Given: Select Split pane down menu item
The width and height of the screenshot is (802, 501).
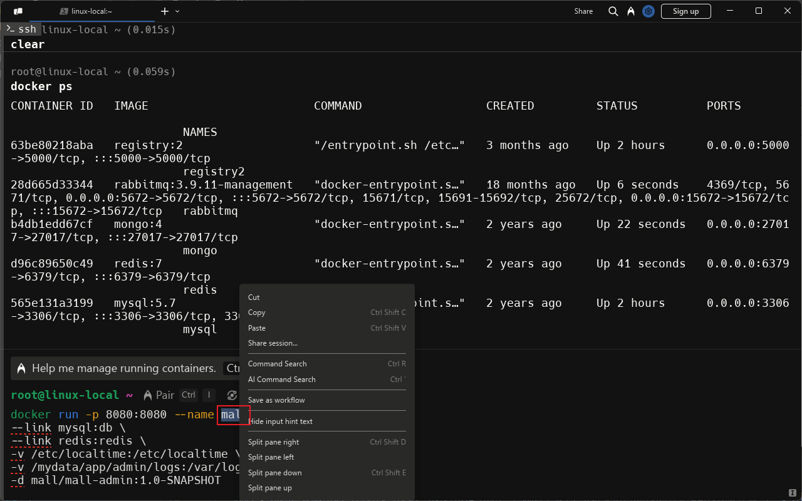Looking at the screenshot, I should (274, 473).
